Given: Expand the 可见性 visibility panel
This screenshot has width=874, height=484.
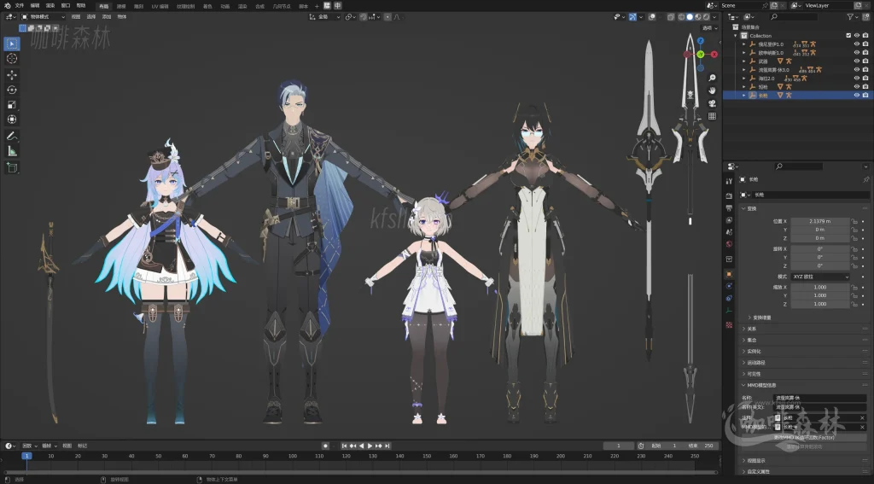Looking at the screenshot, I should (x=753, y=374).
